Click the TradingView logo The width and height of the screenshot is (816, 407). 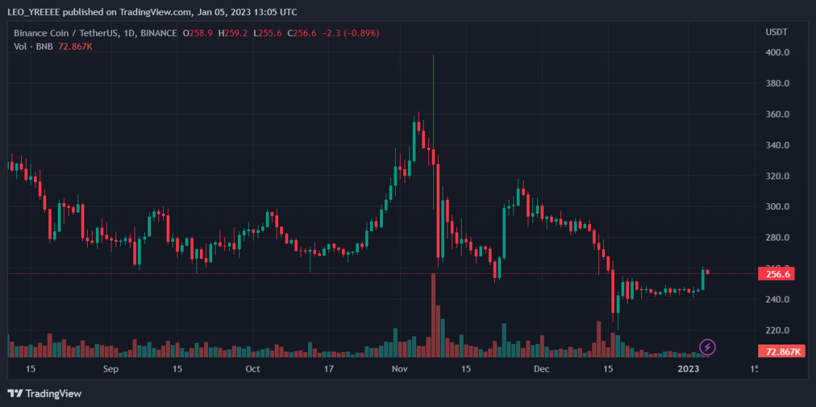pyautogui.click(x=44, y=393)
